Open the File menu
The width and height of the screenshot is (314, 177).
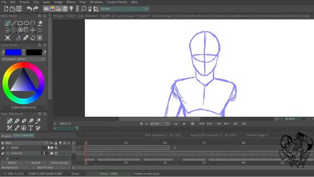coord(3,2)
